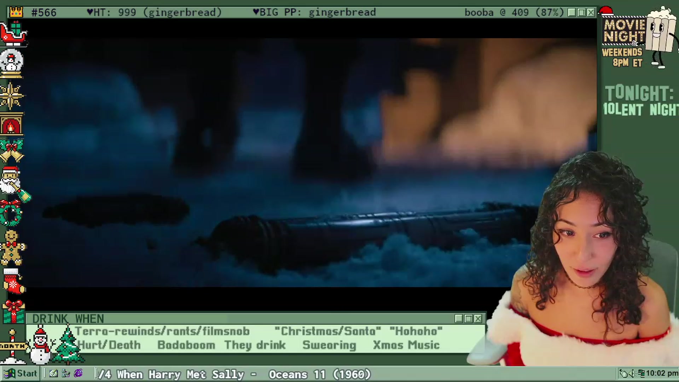Click the #566 counter in title bar
The height and width of the screenshot is (382, 679).
(x=44, y=13)
